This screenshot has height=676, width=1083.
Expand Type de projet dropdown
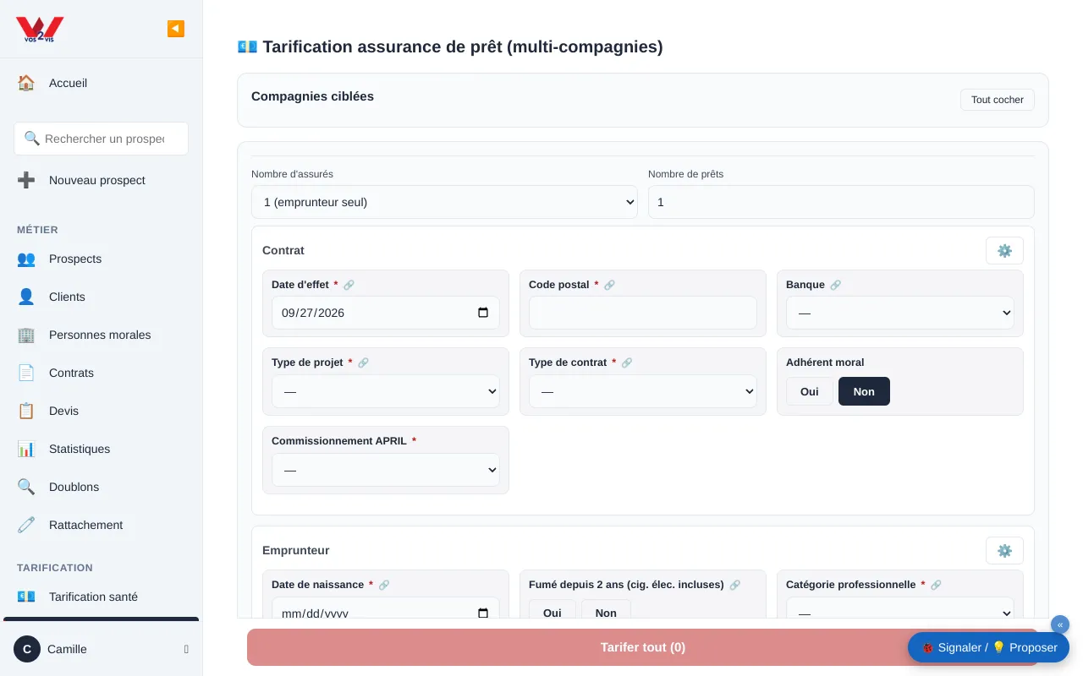(x=386, y=391)
